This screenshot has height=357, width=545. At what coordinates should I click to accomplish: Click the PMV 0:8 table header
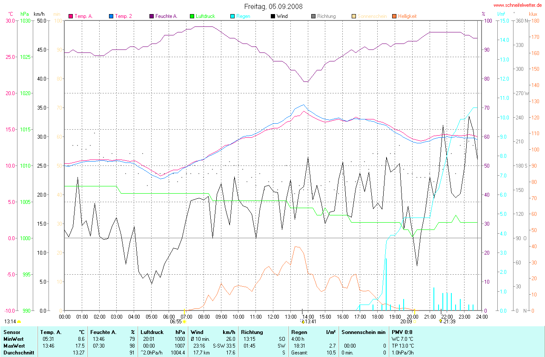pos(402,332)
